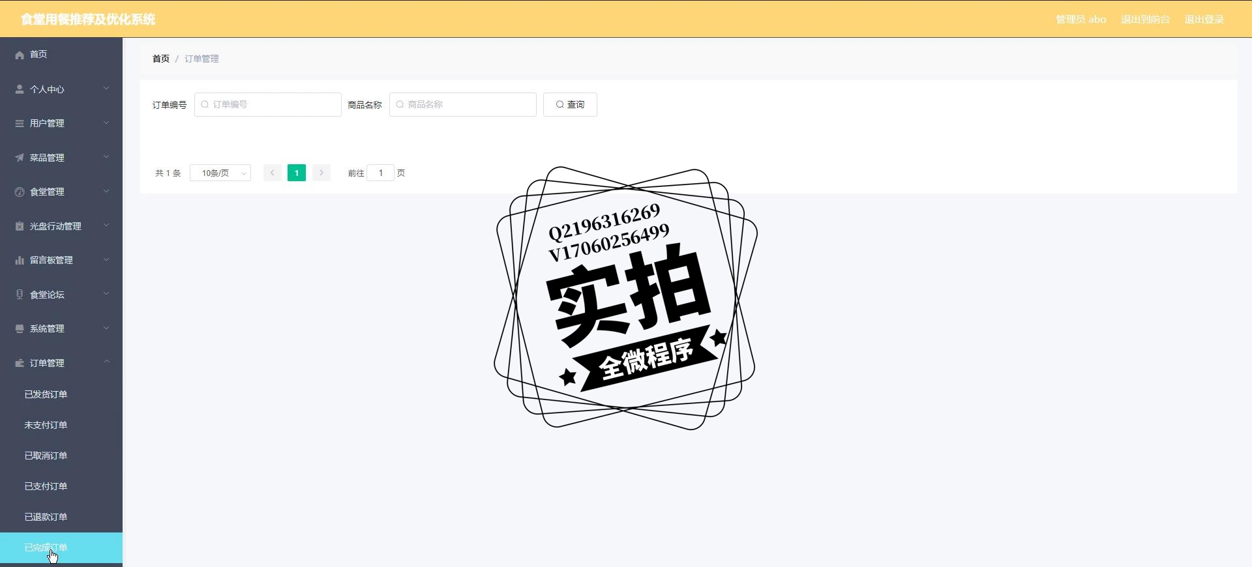1252x567 pixels.
Task: Click the icon for 系统管理
Action: pos(20,328)
